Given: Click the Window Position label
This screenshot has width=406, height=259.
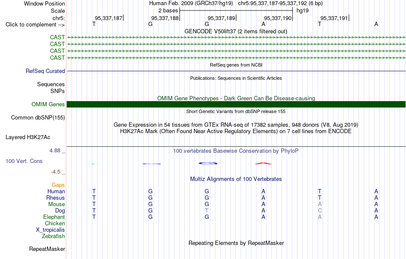Looking at the screenshot, I should point(44,3).
